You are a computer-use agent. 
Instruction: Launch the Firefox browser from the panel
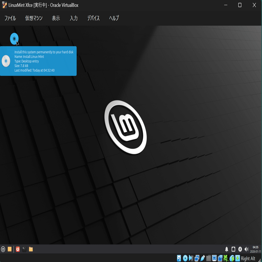coord(18,249)
